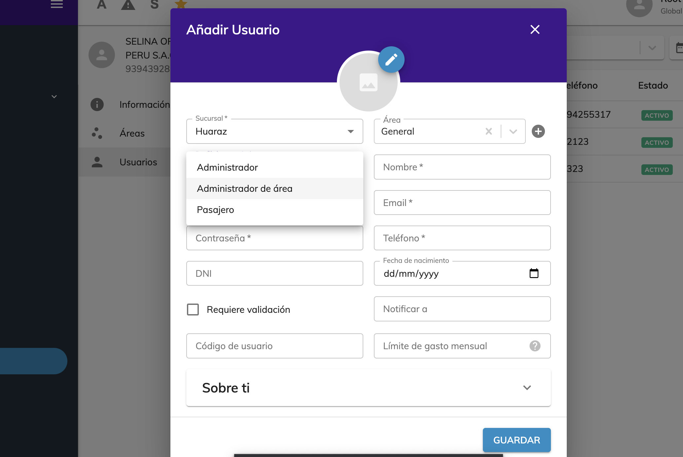683x457 pixels.
Task: Click the GUARDAR button
Action: 517,440
